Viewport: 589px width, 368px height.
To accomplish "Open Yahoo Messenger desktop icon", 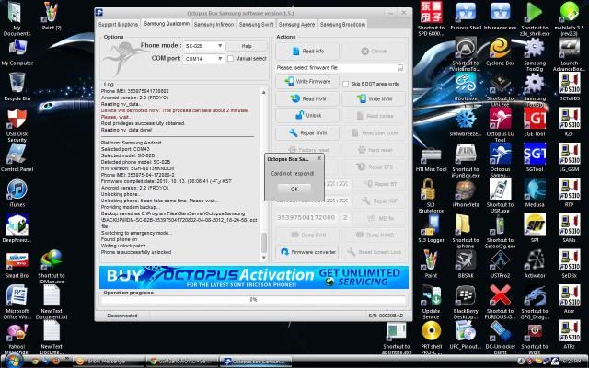I will point(17,338).
